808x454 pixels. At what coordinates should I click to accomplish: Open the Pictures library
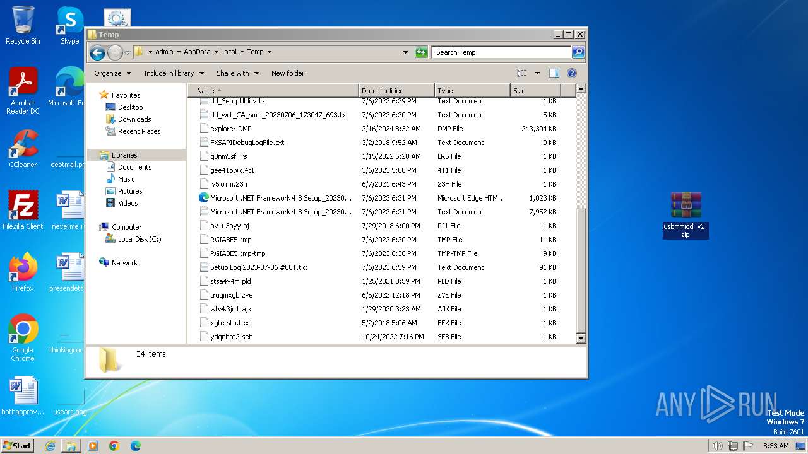click(x=130, y=191)
